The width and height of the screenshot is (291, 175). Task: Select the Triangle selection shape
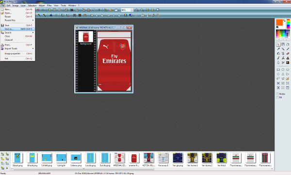coord(283,74)
